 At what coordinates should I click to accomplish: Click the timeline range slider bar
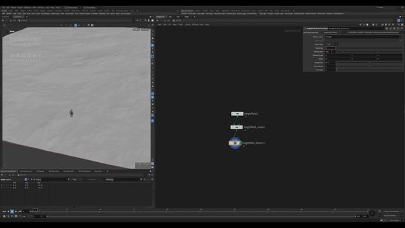(201, 217)
